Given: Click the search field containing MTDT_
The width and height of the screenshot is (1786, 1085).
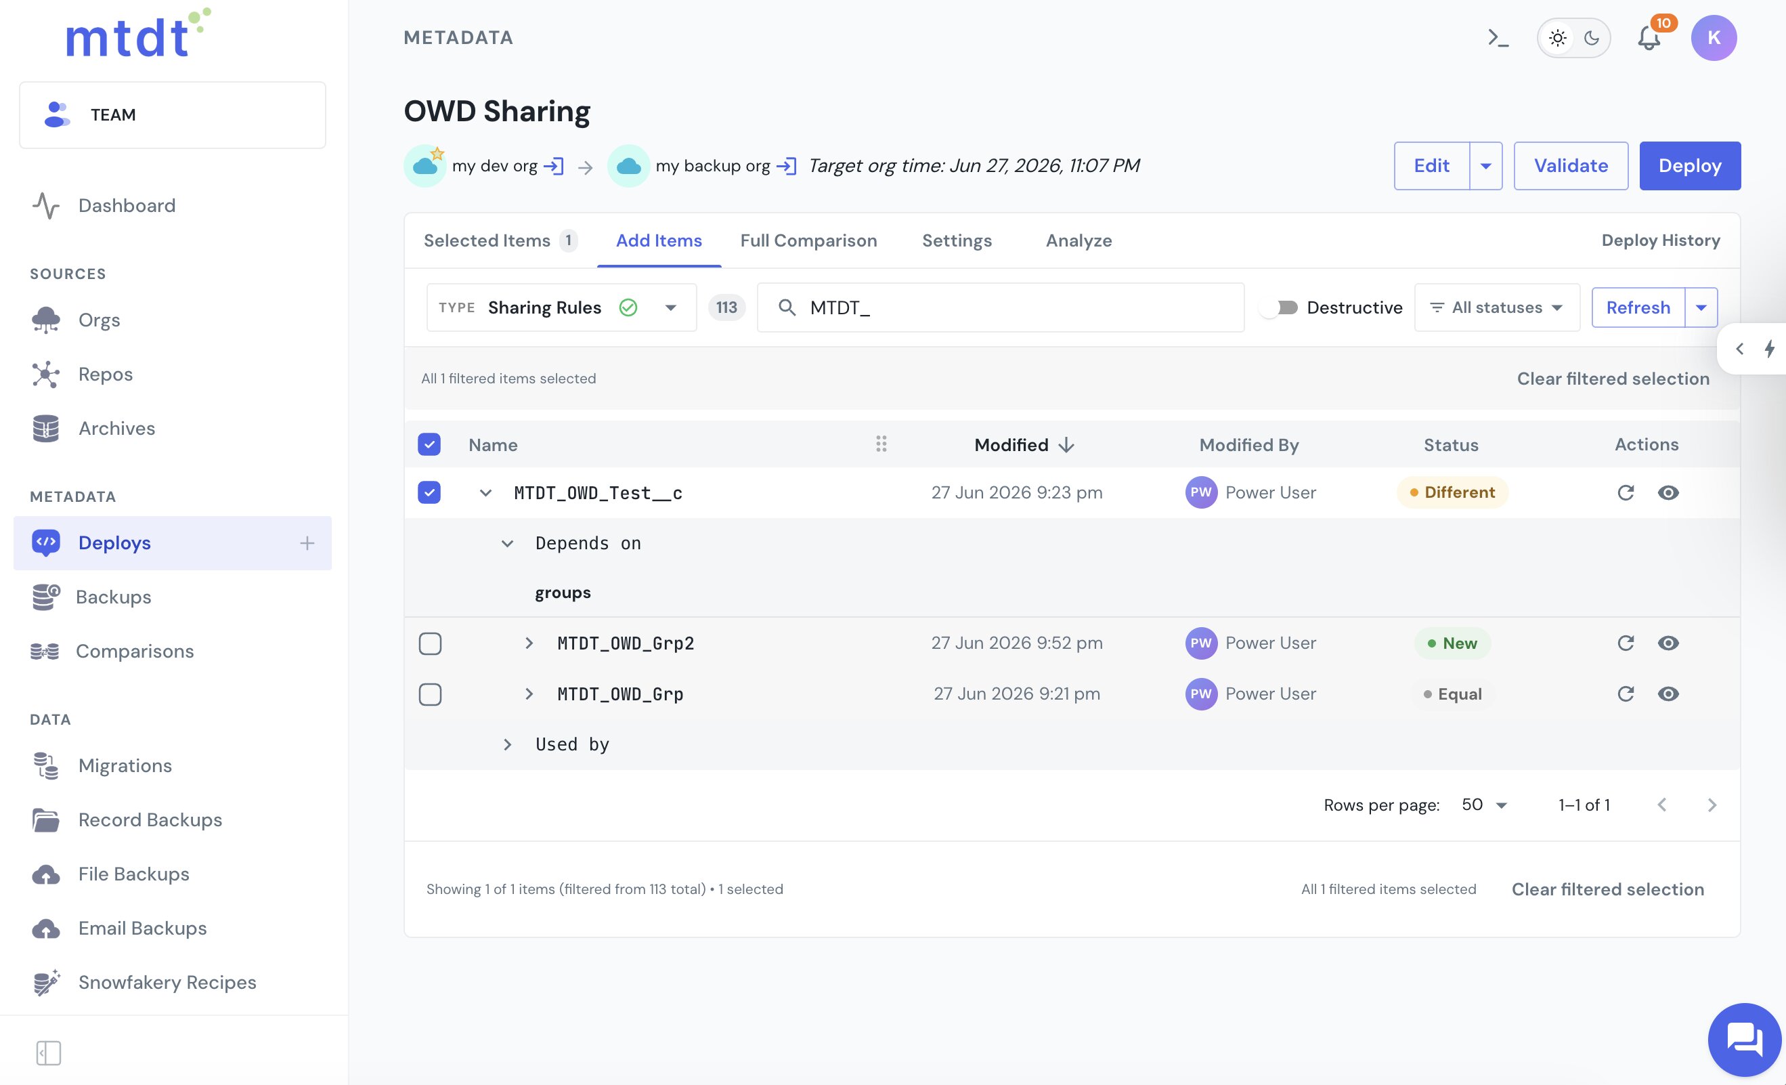Looking at the screenshot, I should (1000, 307).
